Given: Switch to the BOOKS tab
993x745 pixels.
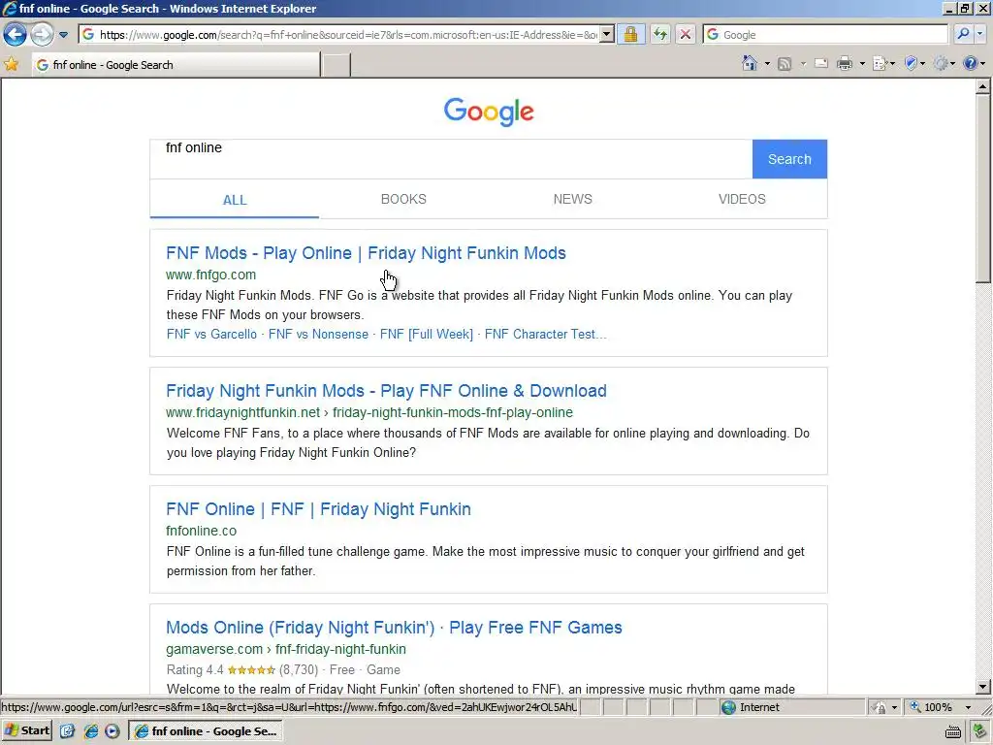Looking at the screenshot, I should pyautogui.click(x=403, y=199).
